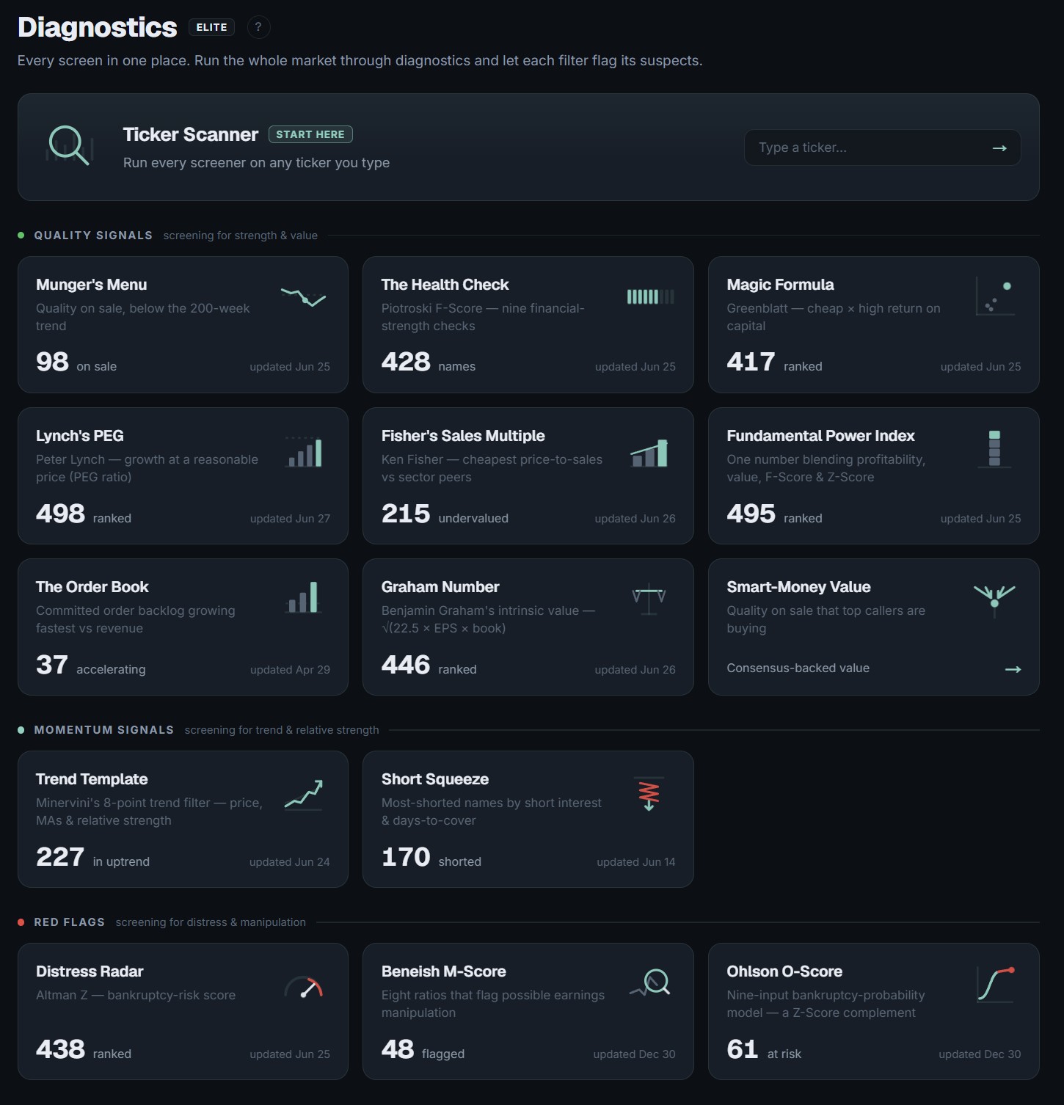Image resolution: width=1064 pixels, height=1105 pixels.
Task: Click the Smart-Money Value arrows icon
Action: tap(994, 600)
